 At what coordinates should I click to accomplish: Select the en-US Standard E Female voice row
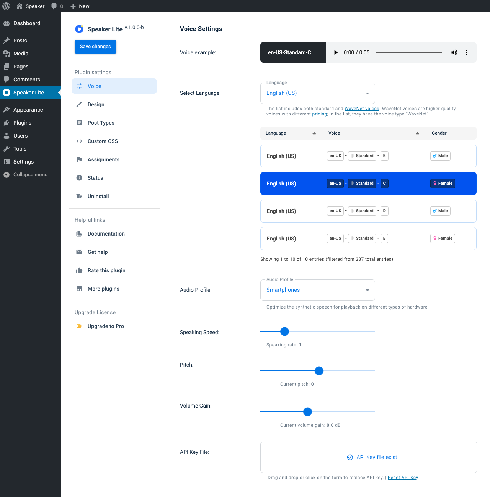(x=368, y=239)
